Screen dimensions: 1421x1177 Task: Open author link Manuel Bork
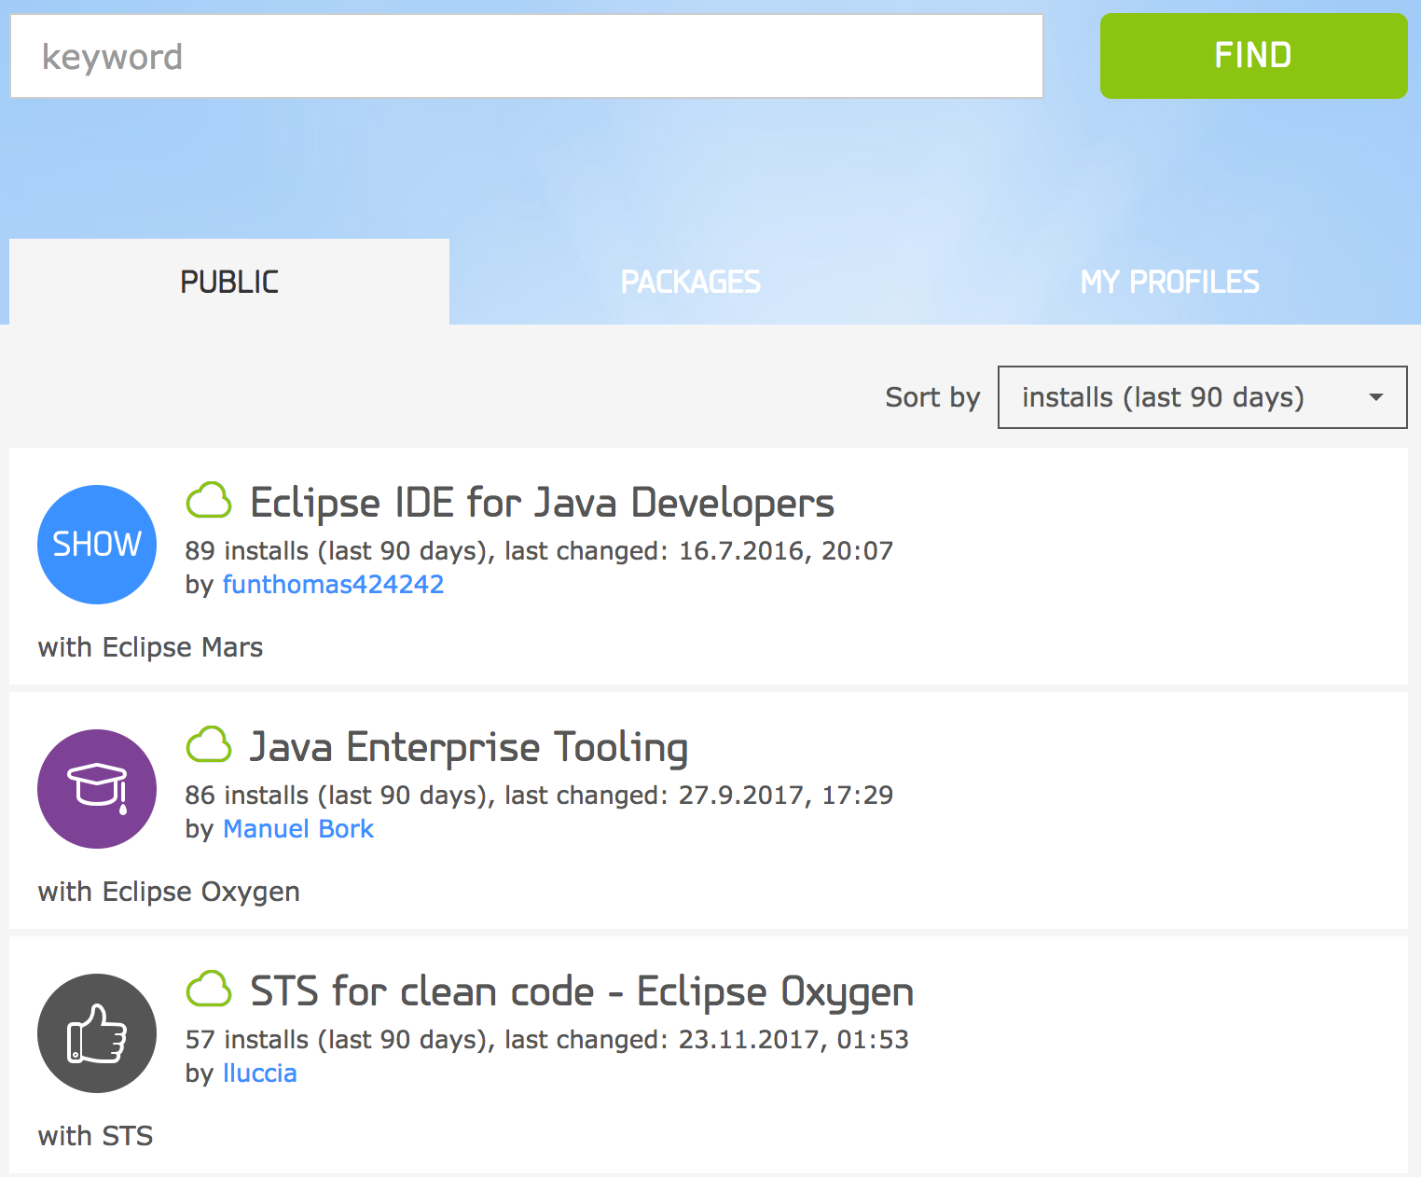tap(298, 829)
